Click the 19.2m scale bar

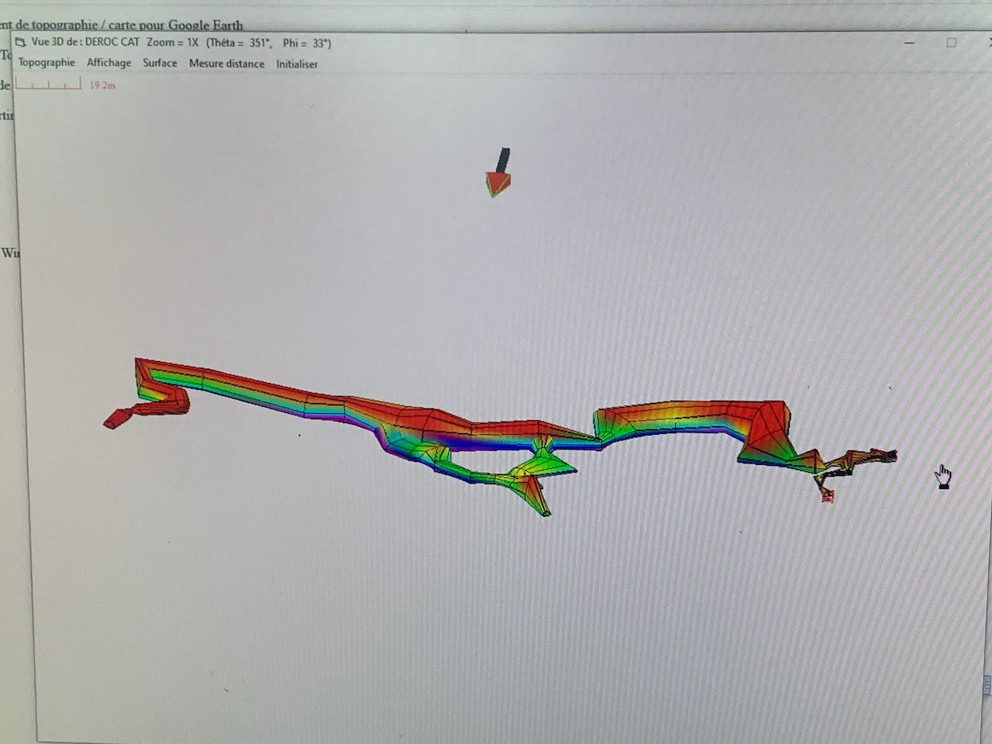pos(48,84)
